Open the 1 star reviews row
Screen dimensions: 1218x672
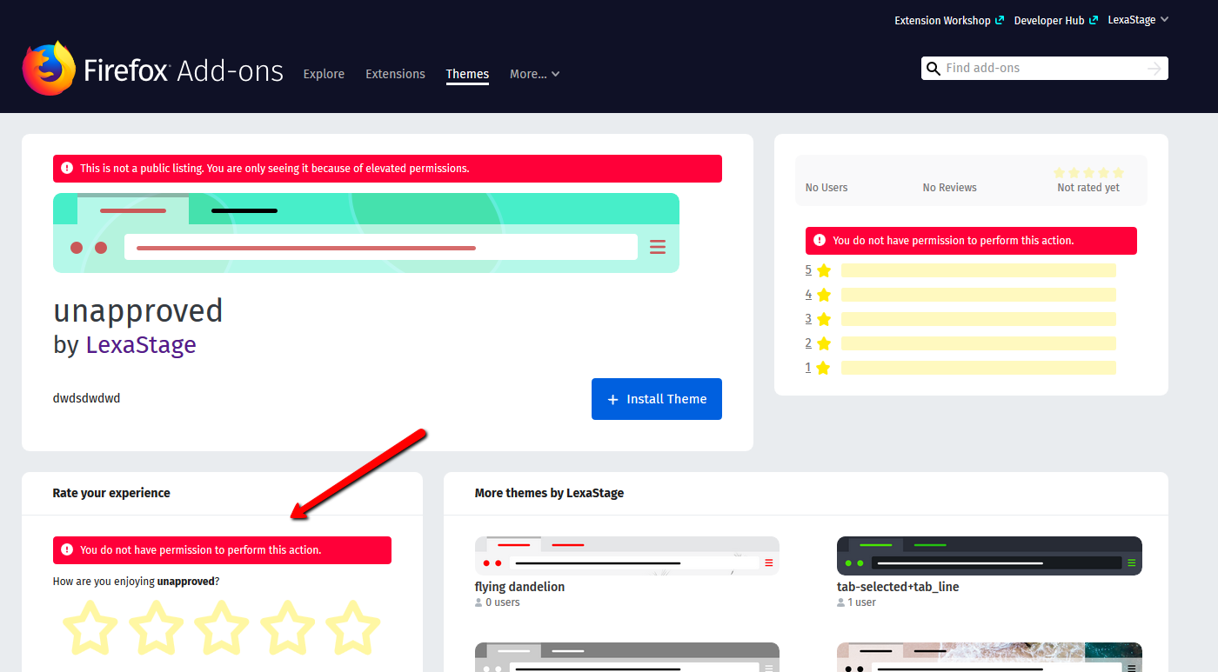960,368
